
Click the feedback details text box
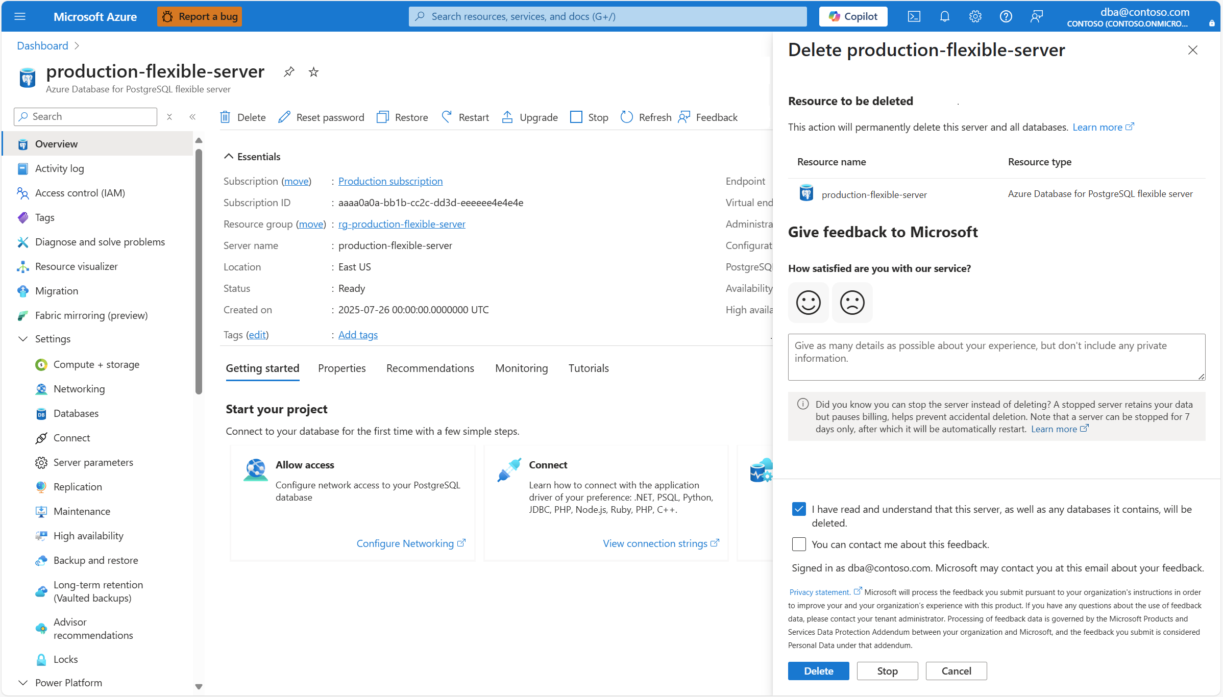[x=996, y=357]
